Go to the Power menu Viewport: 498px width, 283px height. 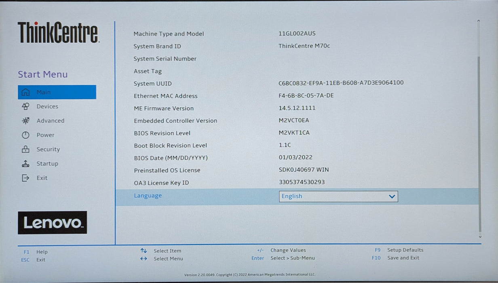tap(45, 135)
